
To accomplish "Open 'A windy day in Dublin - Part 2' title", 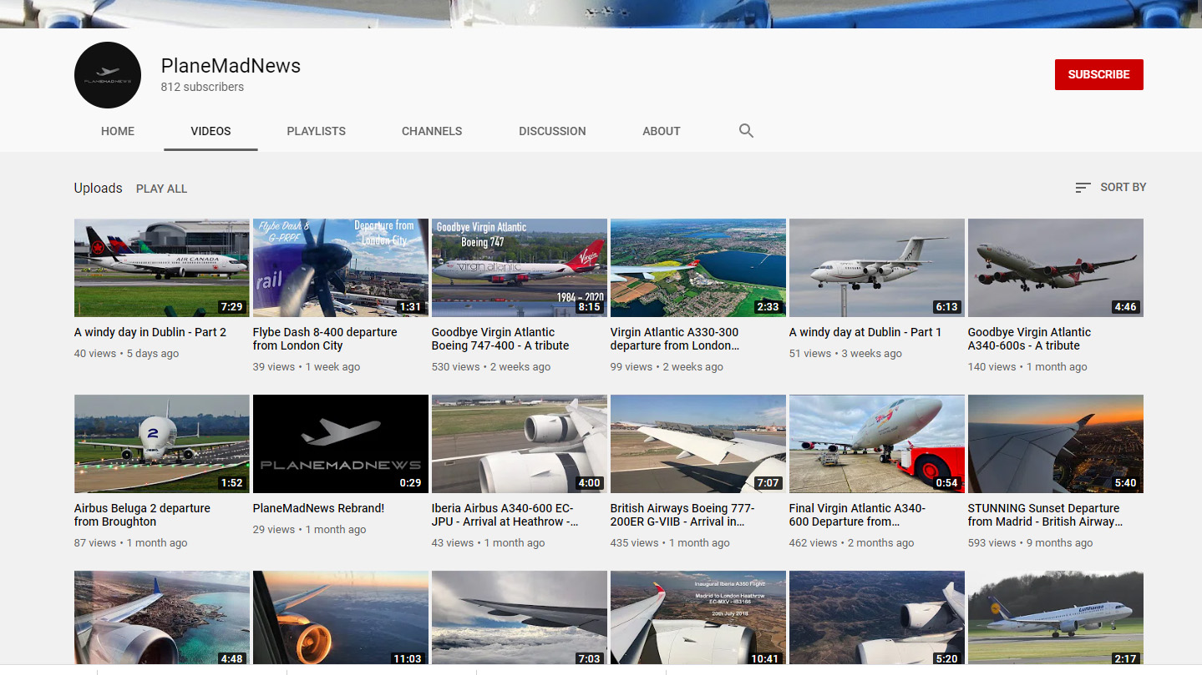I will coord(150,332).
